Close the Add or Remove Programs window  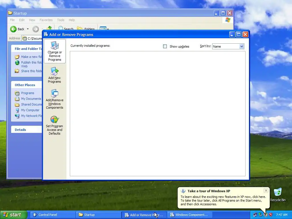coord(246,35)
